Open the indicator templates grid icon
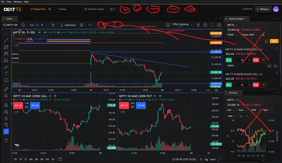The image size is (282, 163). pyautogui.click(x=81, y=25)
